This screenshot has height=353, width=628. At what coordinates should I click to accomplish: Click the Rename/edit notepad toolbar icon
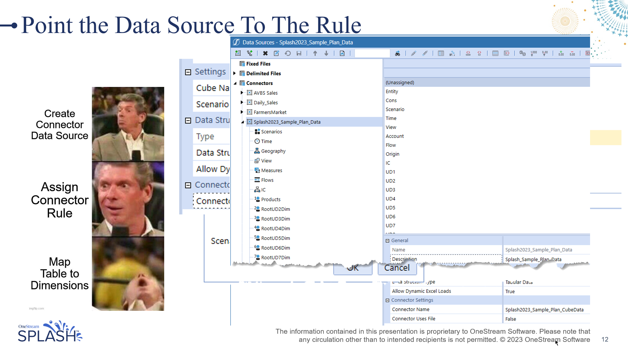point(276,53)
